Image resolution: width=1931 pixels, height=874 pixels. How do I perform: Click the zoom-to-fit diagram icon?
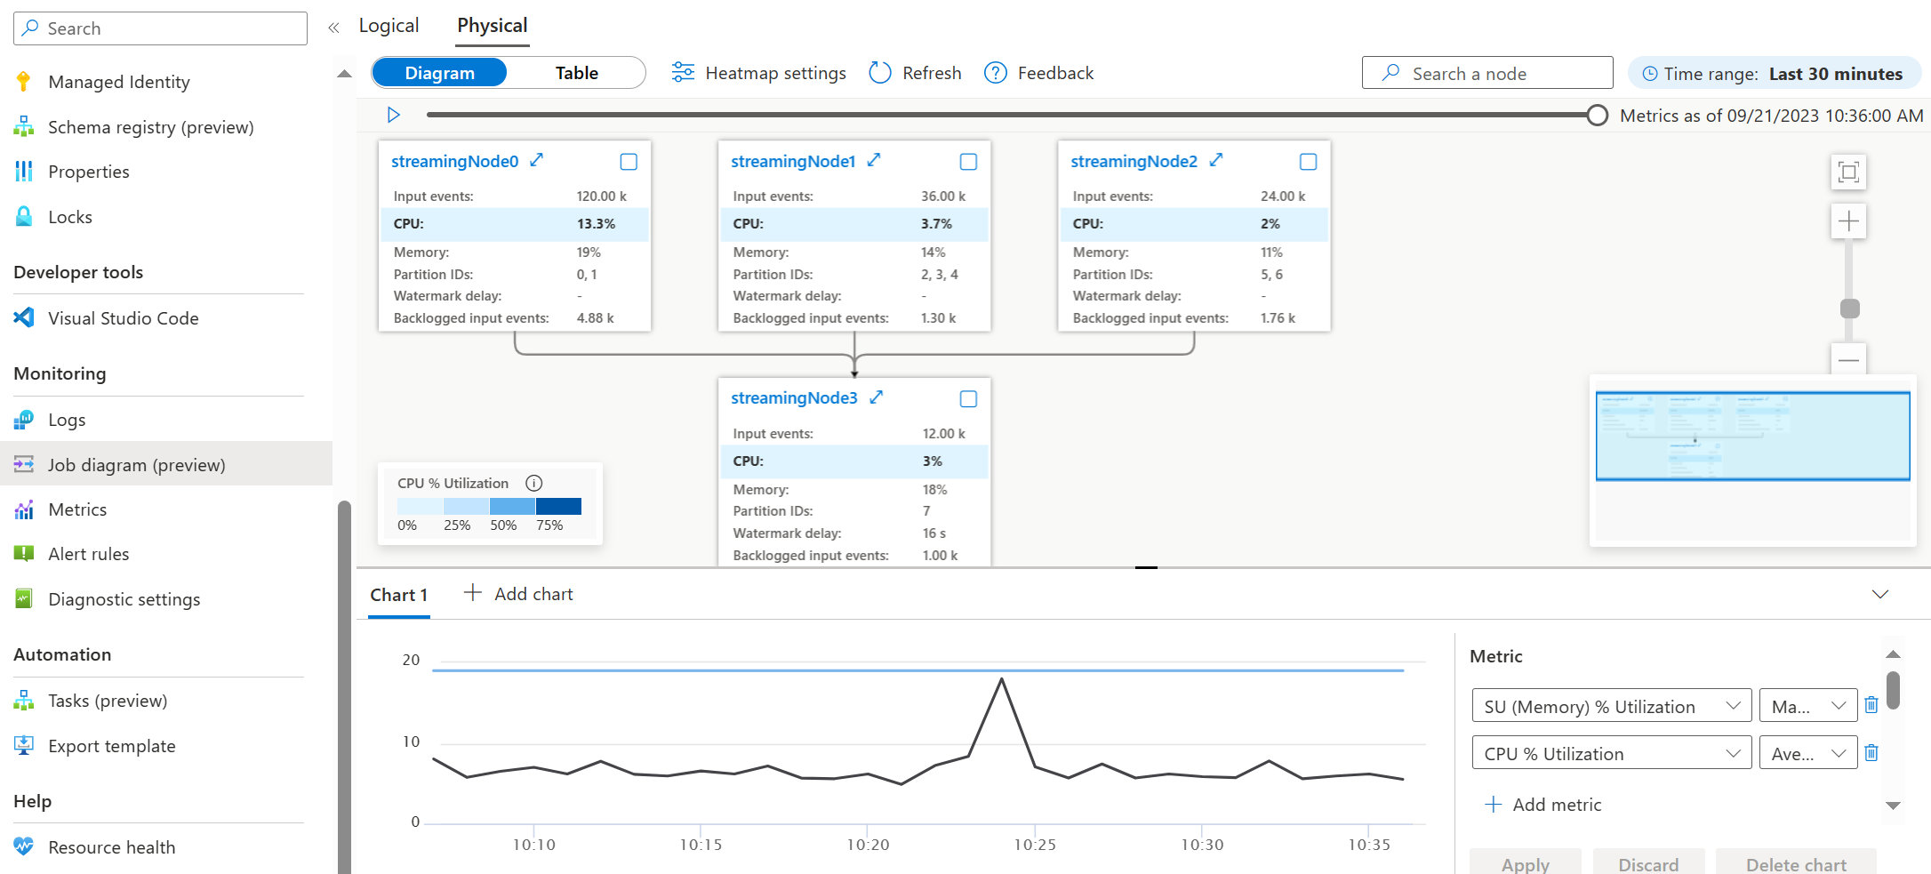(1848, 172)
